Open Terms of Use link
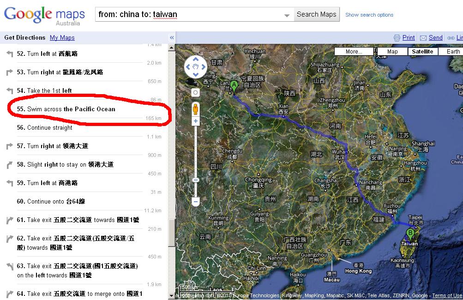Viewport: 463px width, 300px height. (447, 295)
